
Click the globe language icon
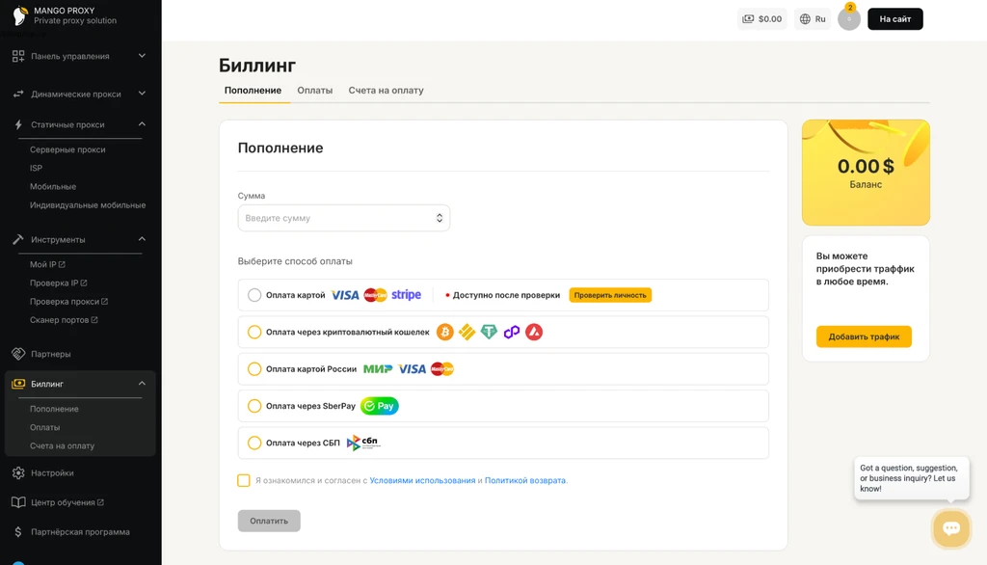pyautogui.click(x=805, y=19)
